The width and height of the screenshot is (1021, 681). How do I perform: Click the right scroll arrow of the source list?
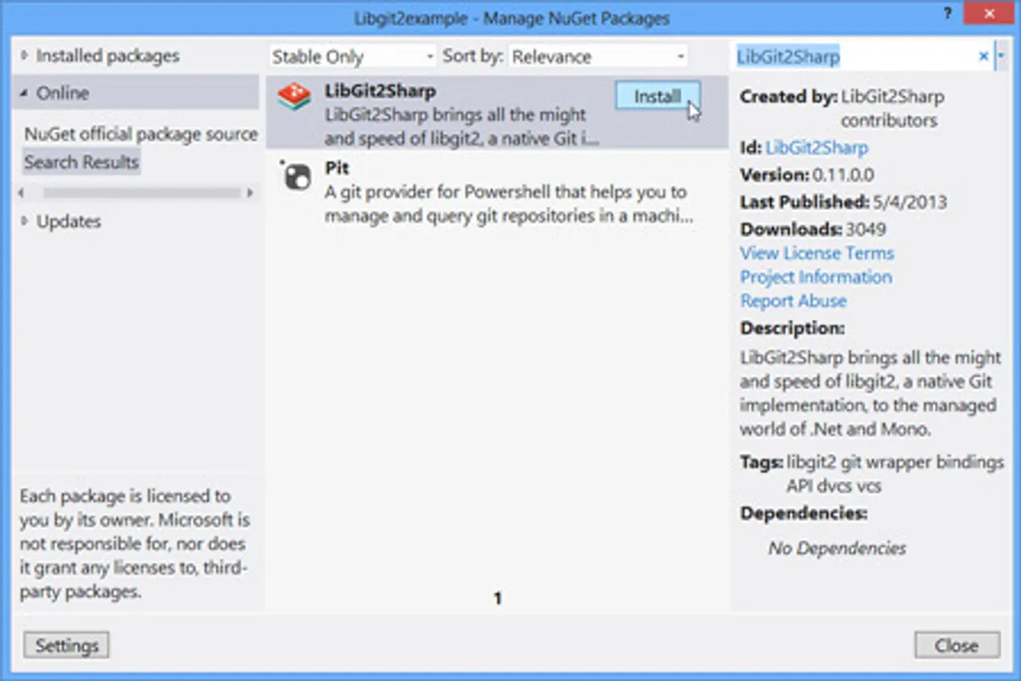(250, 193)
